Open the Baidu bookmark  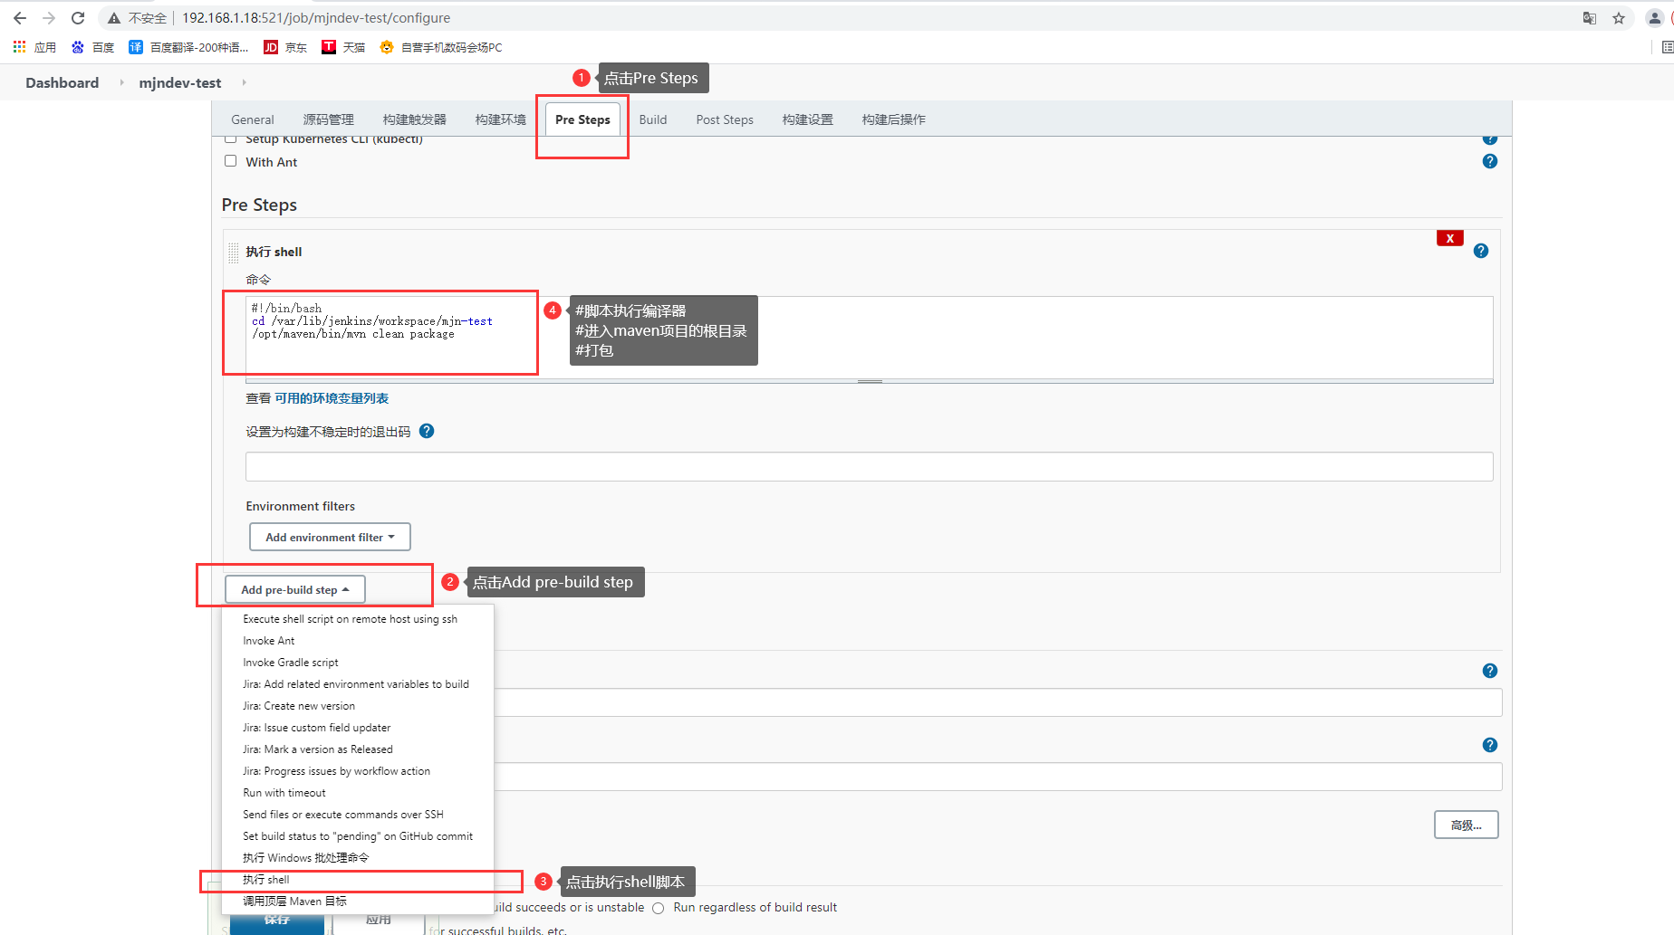coord(92,47)
